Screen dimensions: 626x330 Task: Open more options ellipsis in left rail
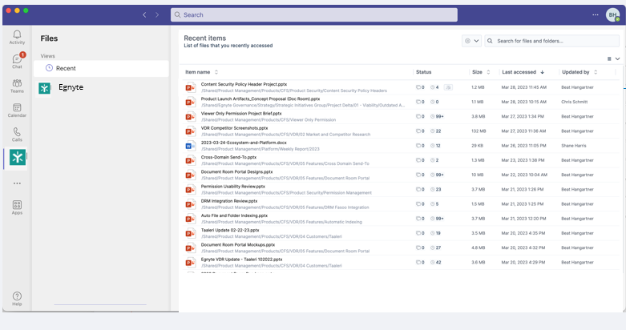[17, 183]
